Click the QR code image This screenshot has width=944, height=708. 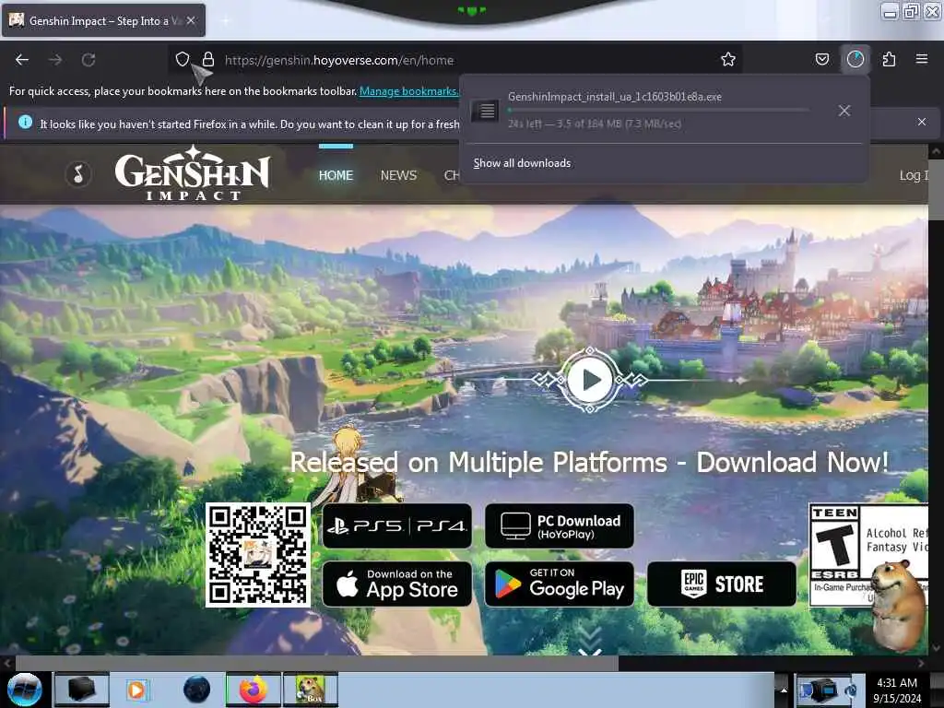[258, 555]
